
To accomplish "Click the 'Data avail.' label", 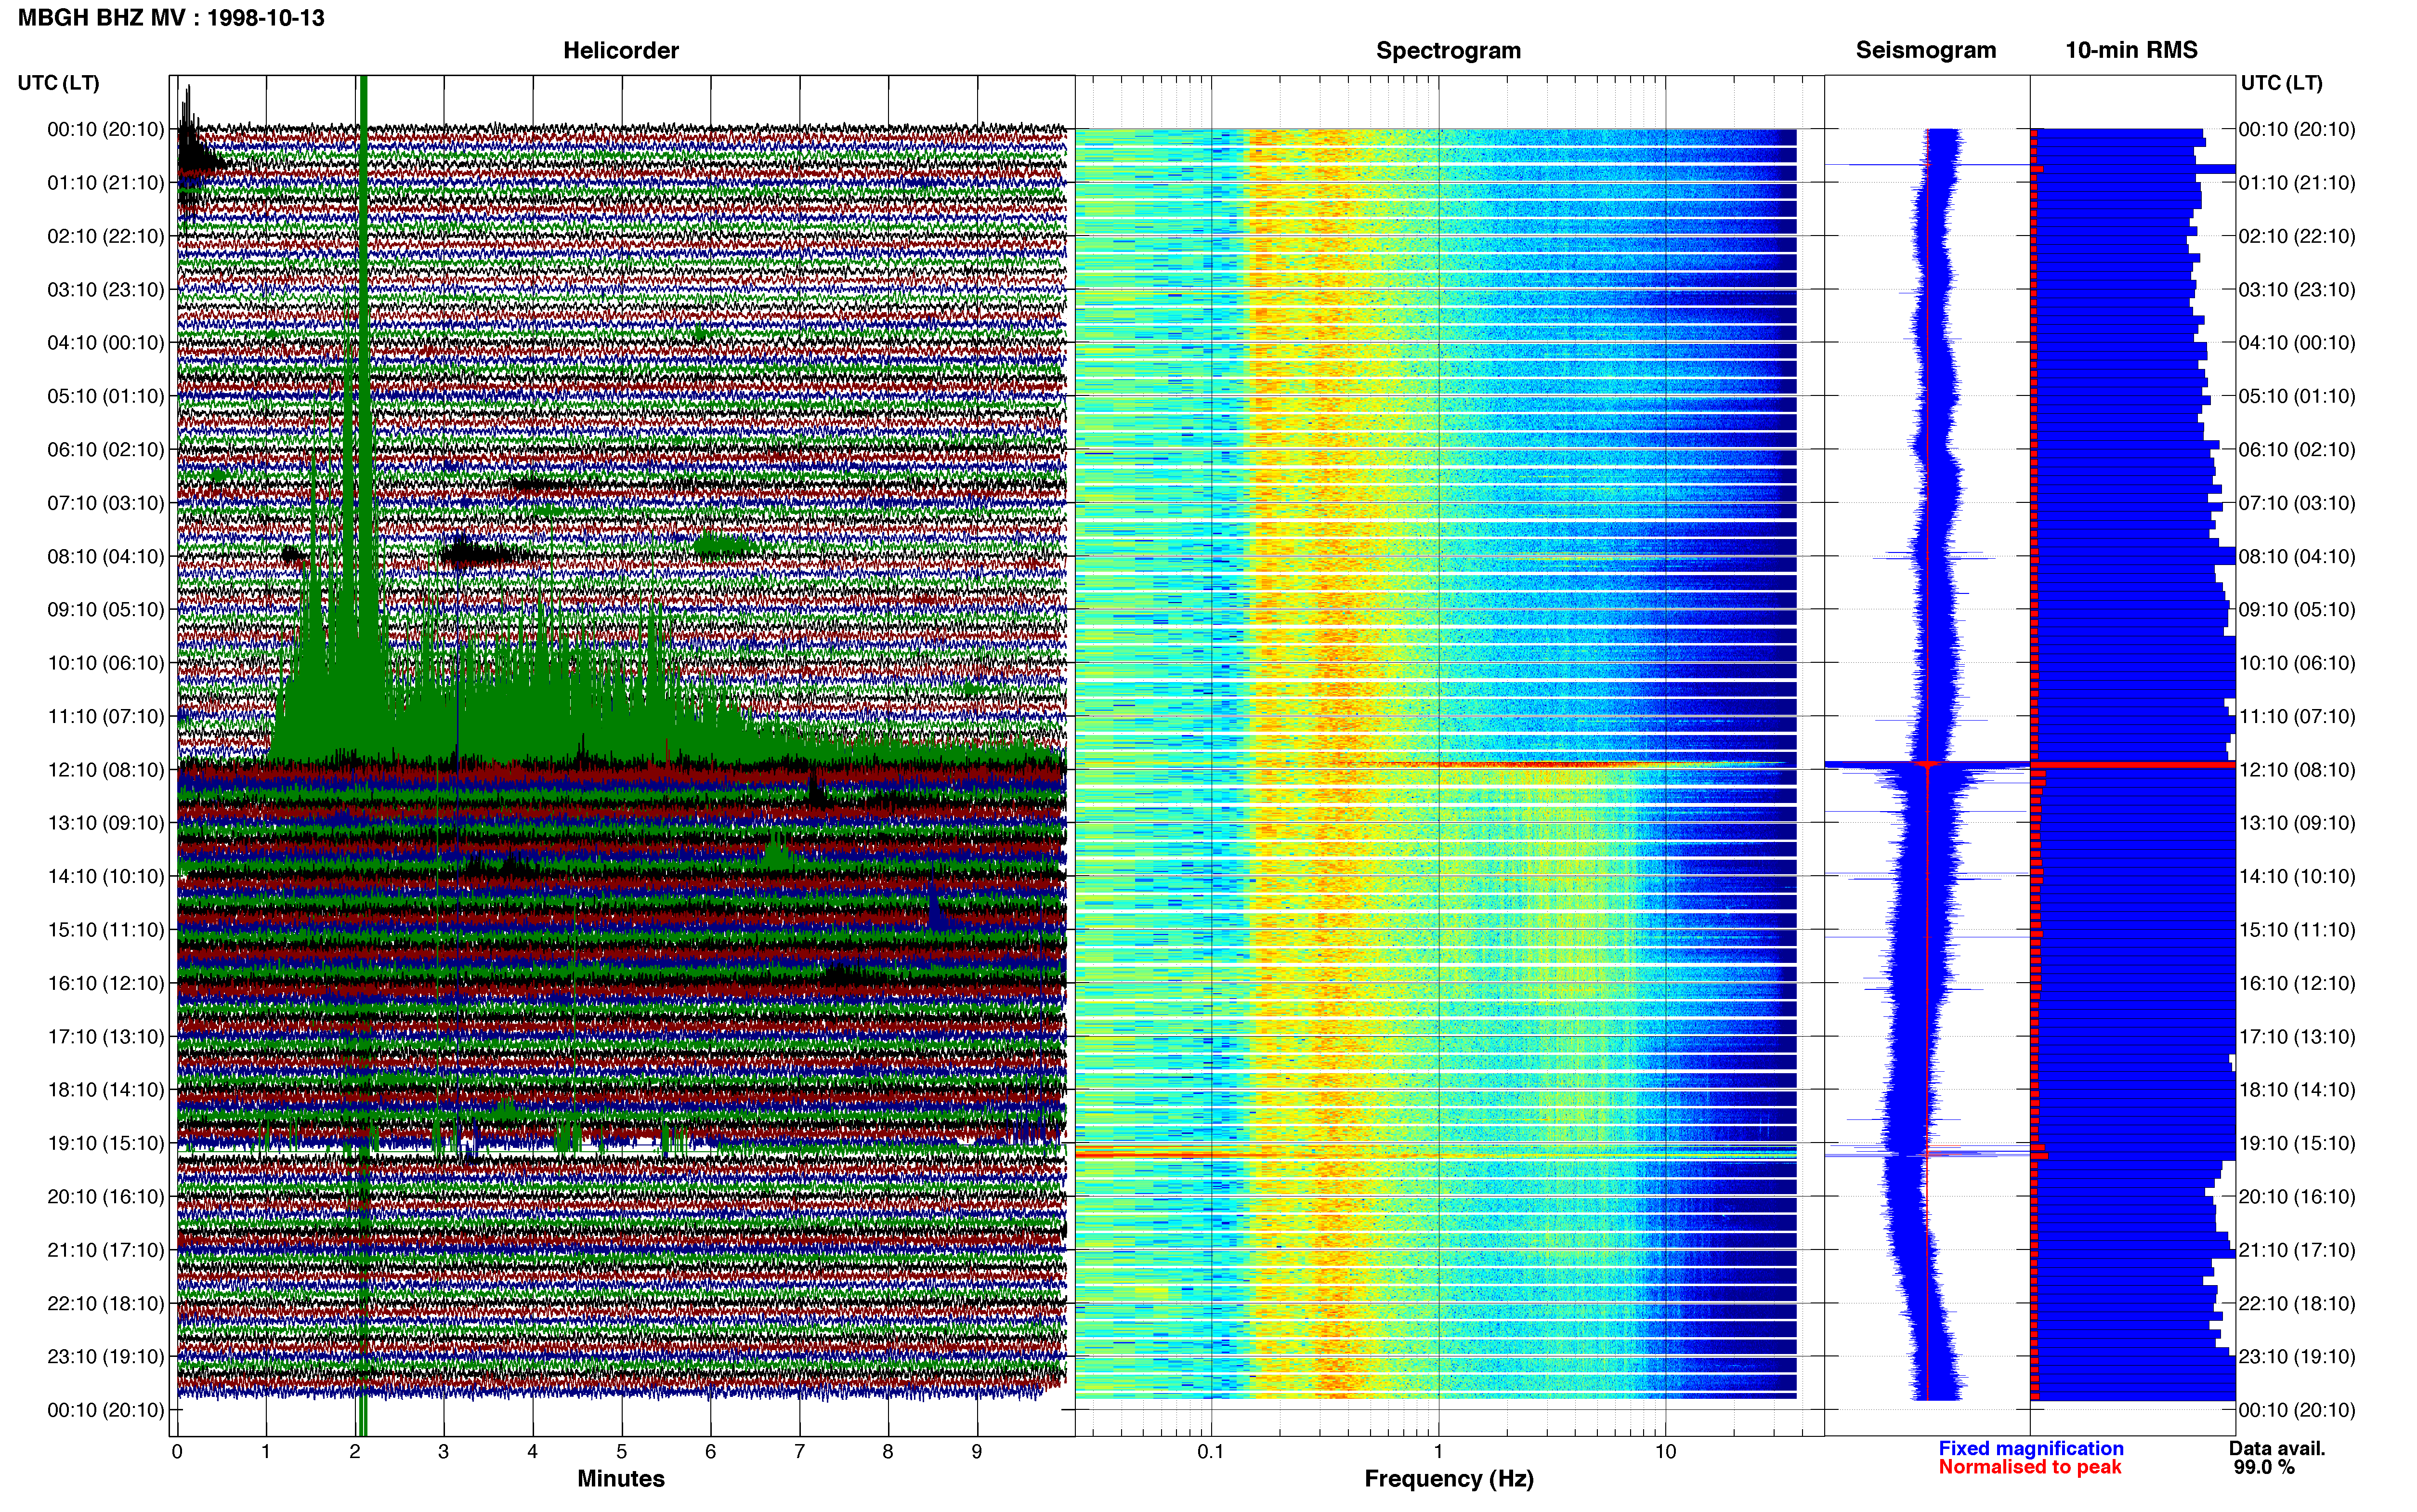I will click(x=2277, y=1448).
